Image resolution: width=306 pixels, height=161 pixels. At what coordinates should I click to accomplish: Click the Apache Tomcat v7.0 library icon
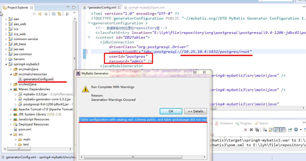coord(16,109)
